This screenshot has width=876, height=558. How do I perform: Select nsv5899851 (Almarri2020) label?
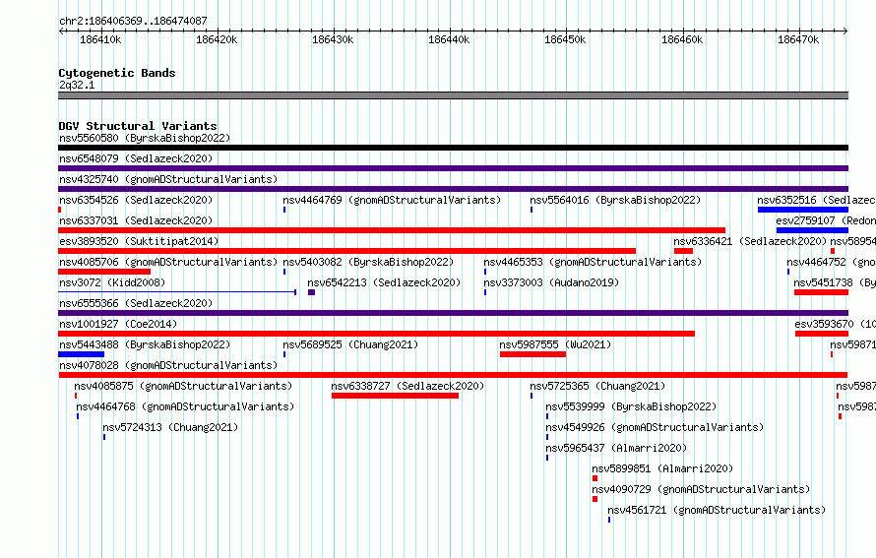tap(662, 468)
